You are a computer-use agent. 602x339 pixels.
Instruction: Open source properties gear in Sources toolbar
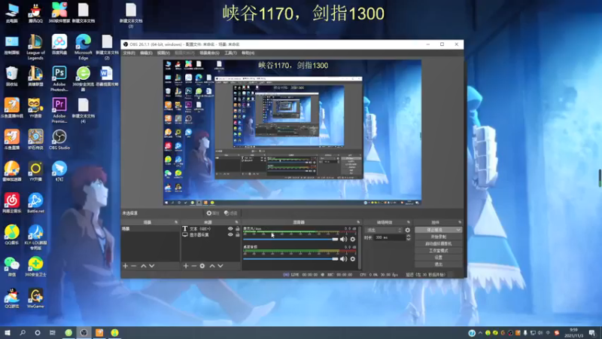(202, 266)
